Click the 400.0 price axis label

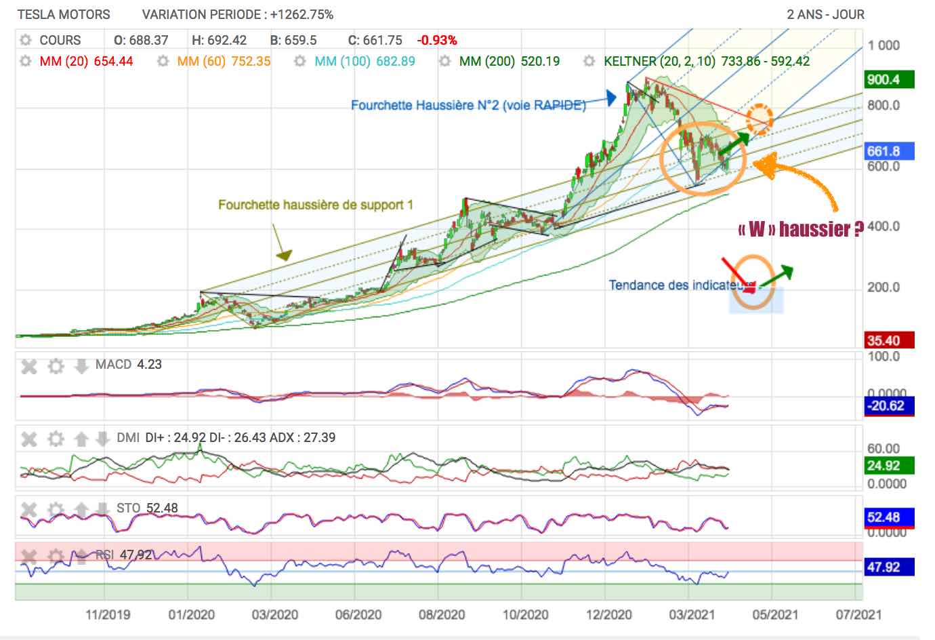(884, 226)
